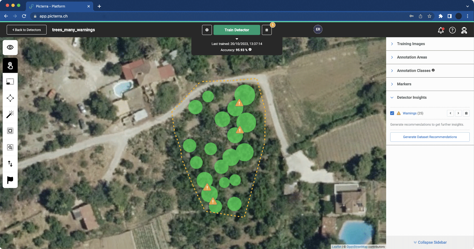Open browser side panel icon
This screenshot has width=474, height=249.
click(x=450, y=16)
